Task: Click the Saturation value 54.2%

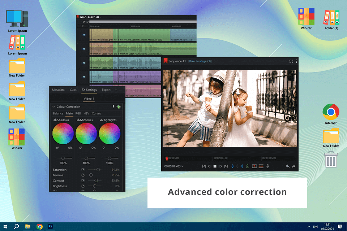Action: [115, 170]
